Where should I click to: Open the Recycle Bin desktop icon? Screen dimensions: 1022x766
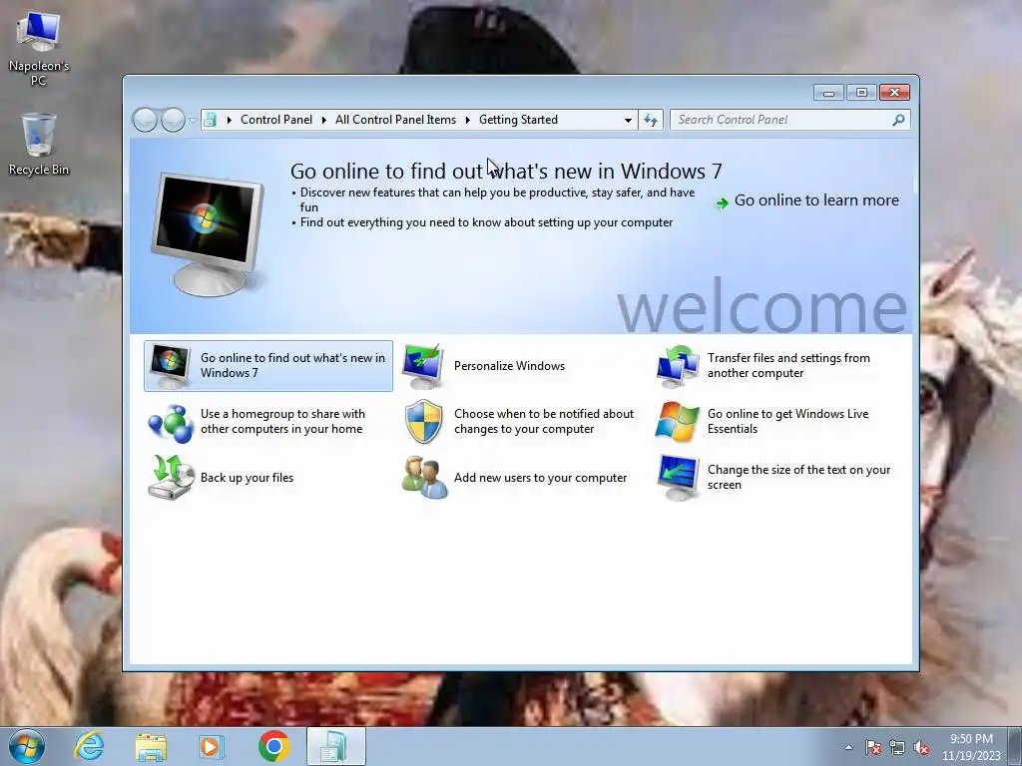tap(39, 144)
